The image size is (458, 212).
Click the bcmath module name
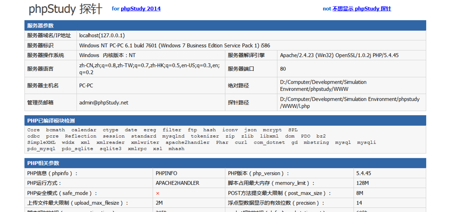(55, 130)
